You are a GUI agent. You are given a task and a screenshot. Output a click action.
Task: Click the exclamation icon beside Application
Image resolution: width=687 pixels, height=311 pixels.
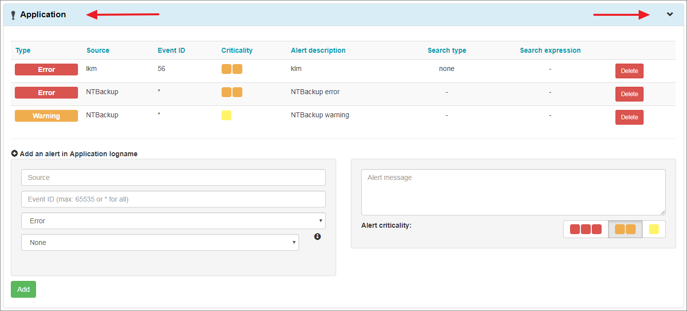click(13, 15)
